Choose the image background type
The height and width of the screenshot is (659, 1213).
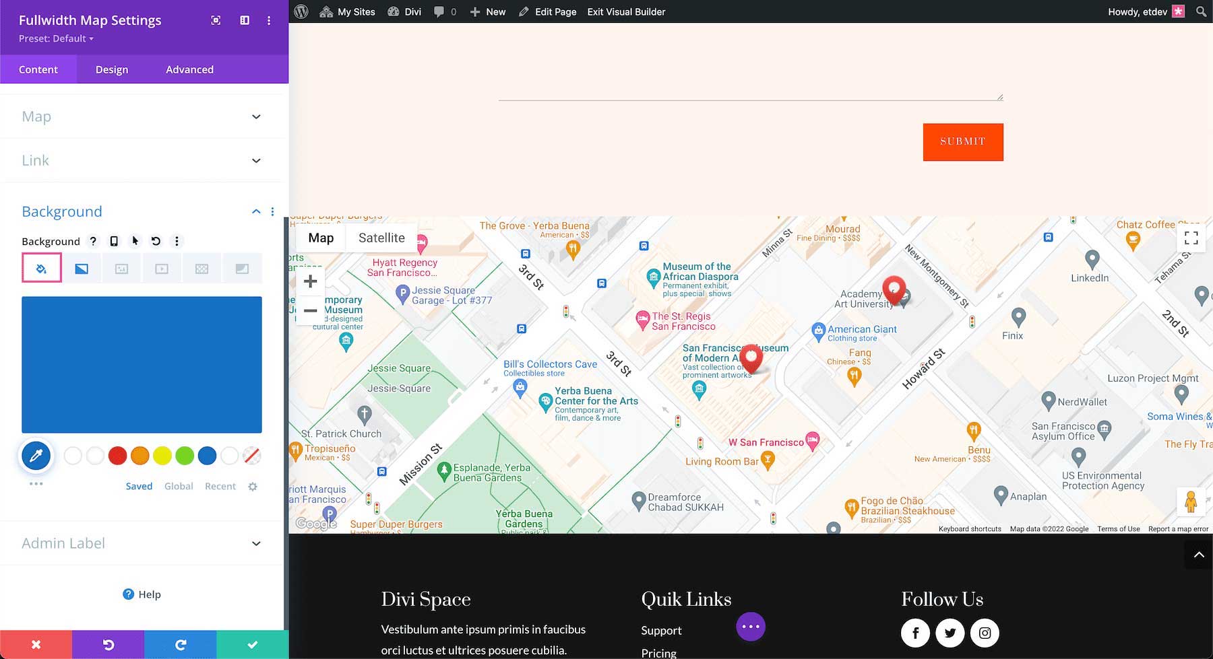coord(121,268)
